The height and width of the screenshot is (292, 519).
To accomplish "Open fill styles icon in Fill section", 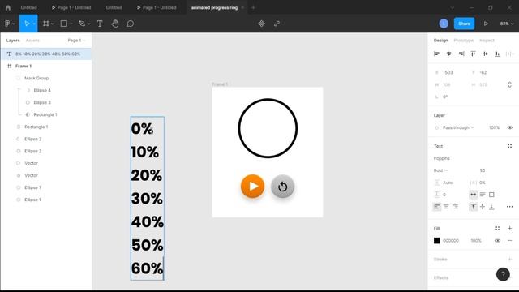I will [x=497, y=228].
